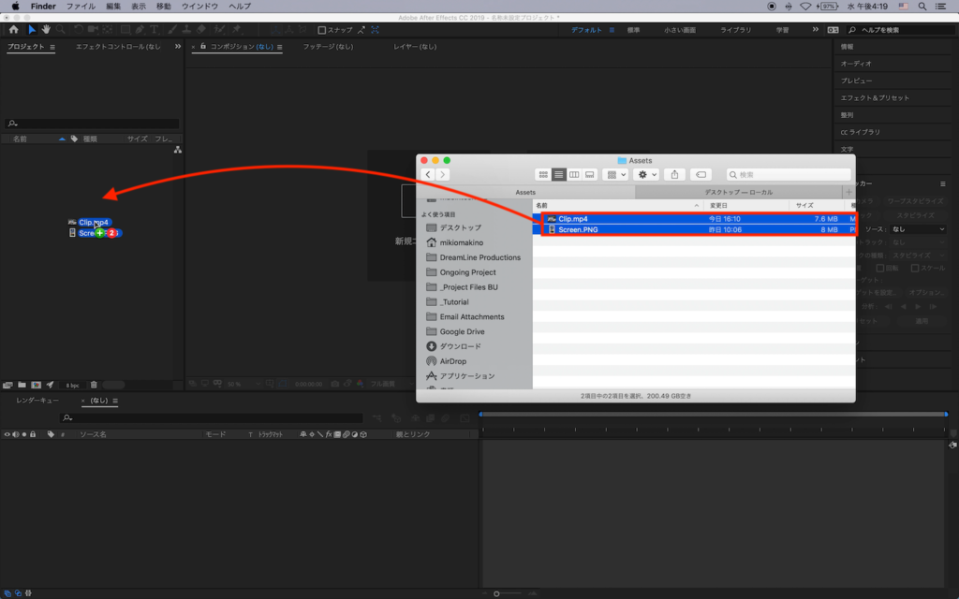Toggle the 3D layer switch column in timeline
959x599 pixels.
point(363,434)
